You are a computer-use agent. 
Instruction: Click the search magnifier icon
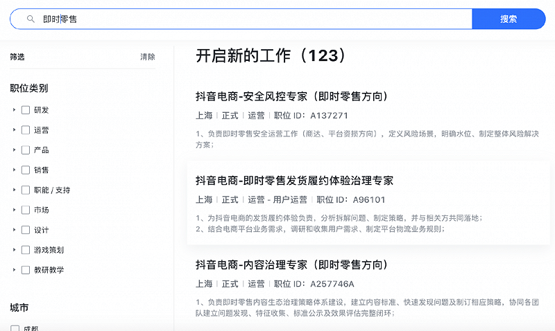31,19
